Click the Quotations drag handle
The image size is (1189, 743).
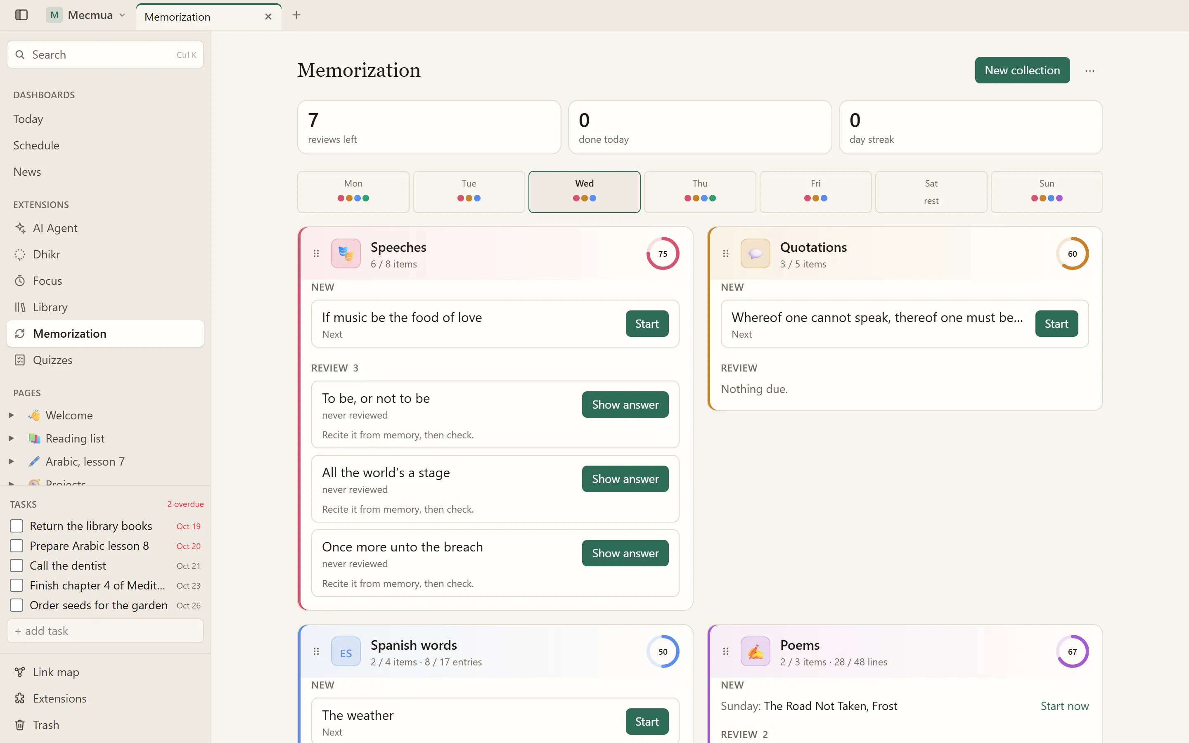pos(726,253)
